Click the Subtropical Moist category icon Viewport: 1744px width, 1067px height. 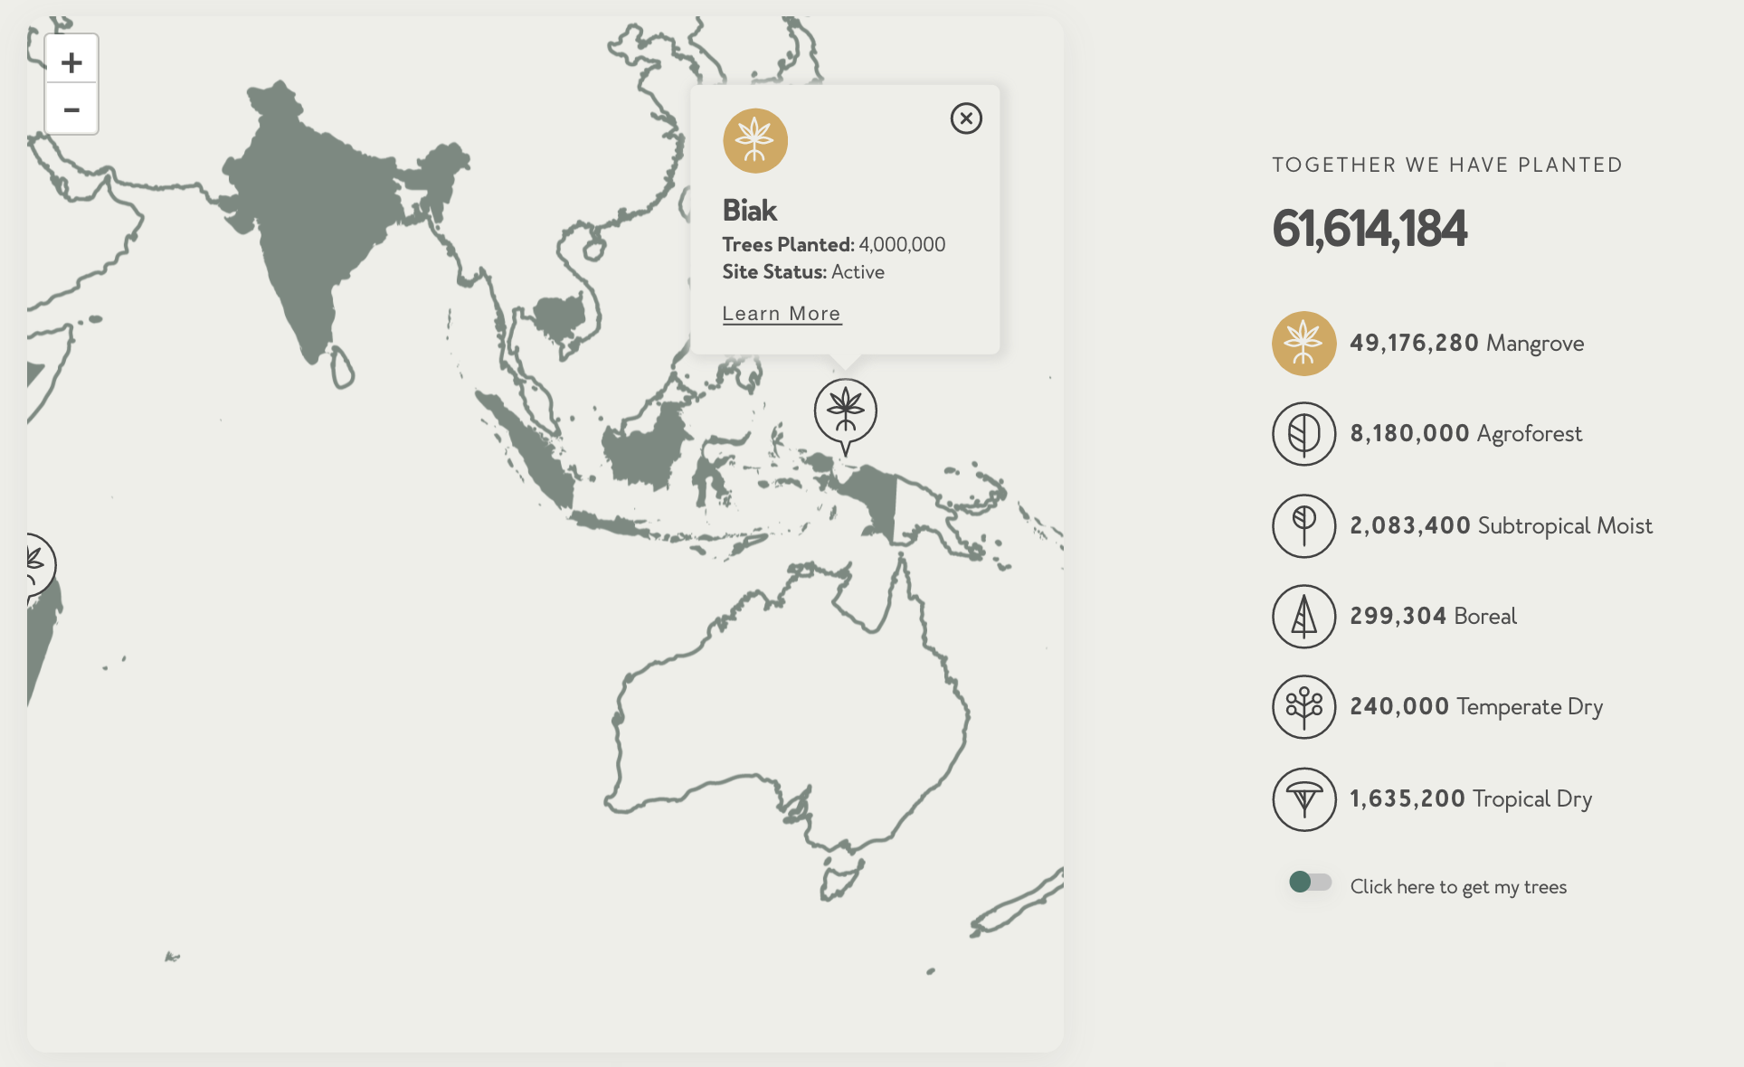click(1303, 525)
